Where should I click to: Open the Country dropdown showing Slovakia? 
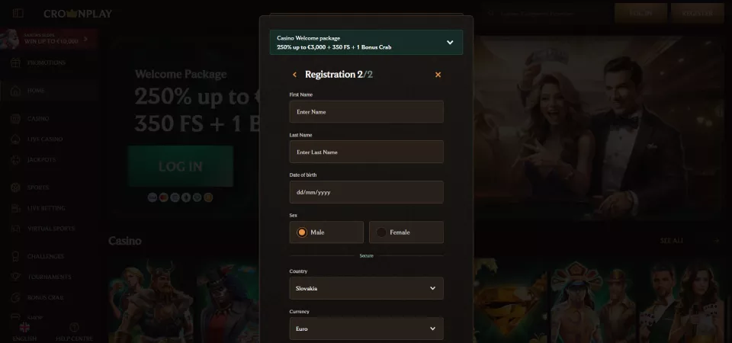coord(366,288)
